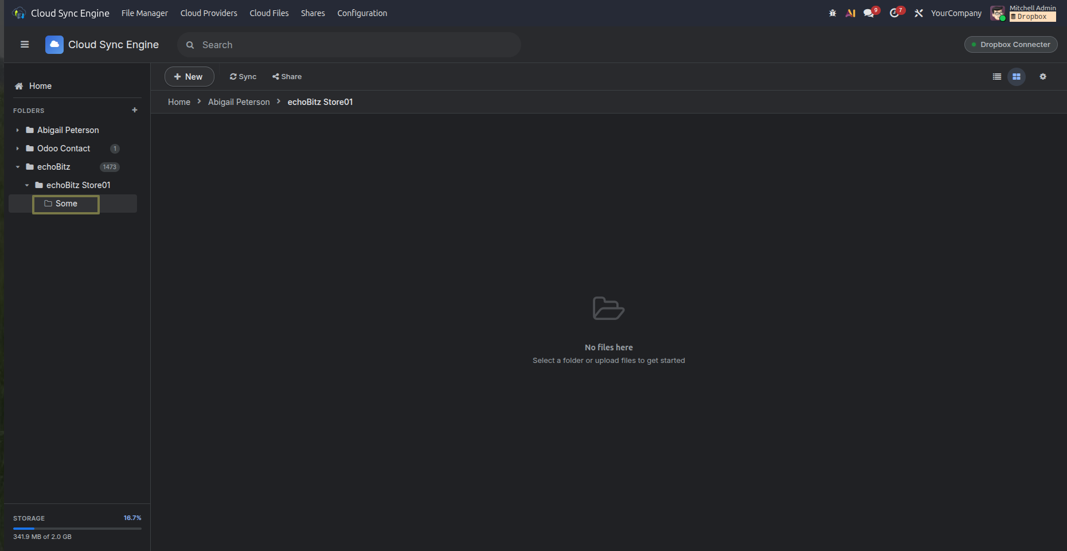
Task: Click the 16.7% storage label
Action: click(132, 518)
